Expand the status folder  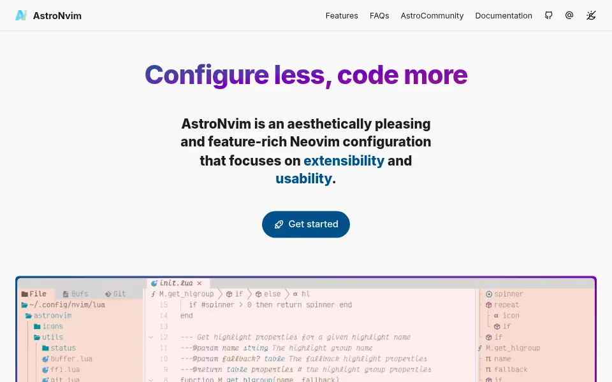tap(59, 348)
